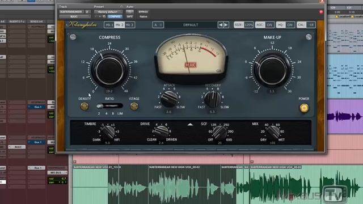Viewport: 363px width, 204px height.
Task: Collapse the bottom panel with the triangle
Action: (190, 125)
